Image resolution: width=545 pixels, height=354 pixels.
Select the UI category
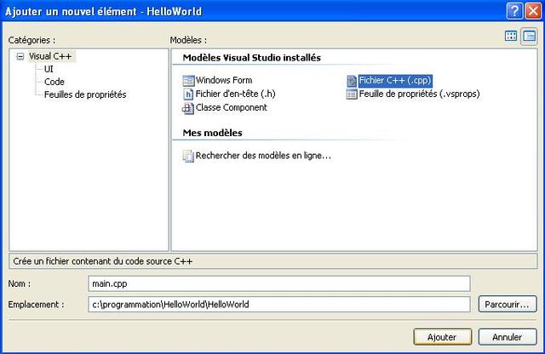49,69
